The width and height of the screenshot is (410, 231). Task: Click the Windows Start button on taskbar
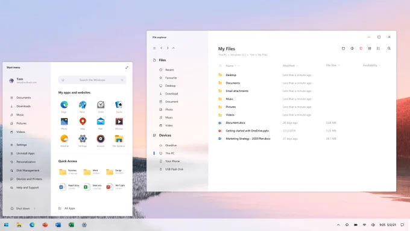click(6, 225)
